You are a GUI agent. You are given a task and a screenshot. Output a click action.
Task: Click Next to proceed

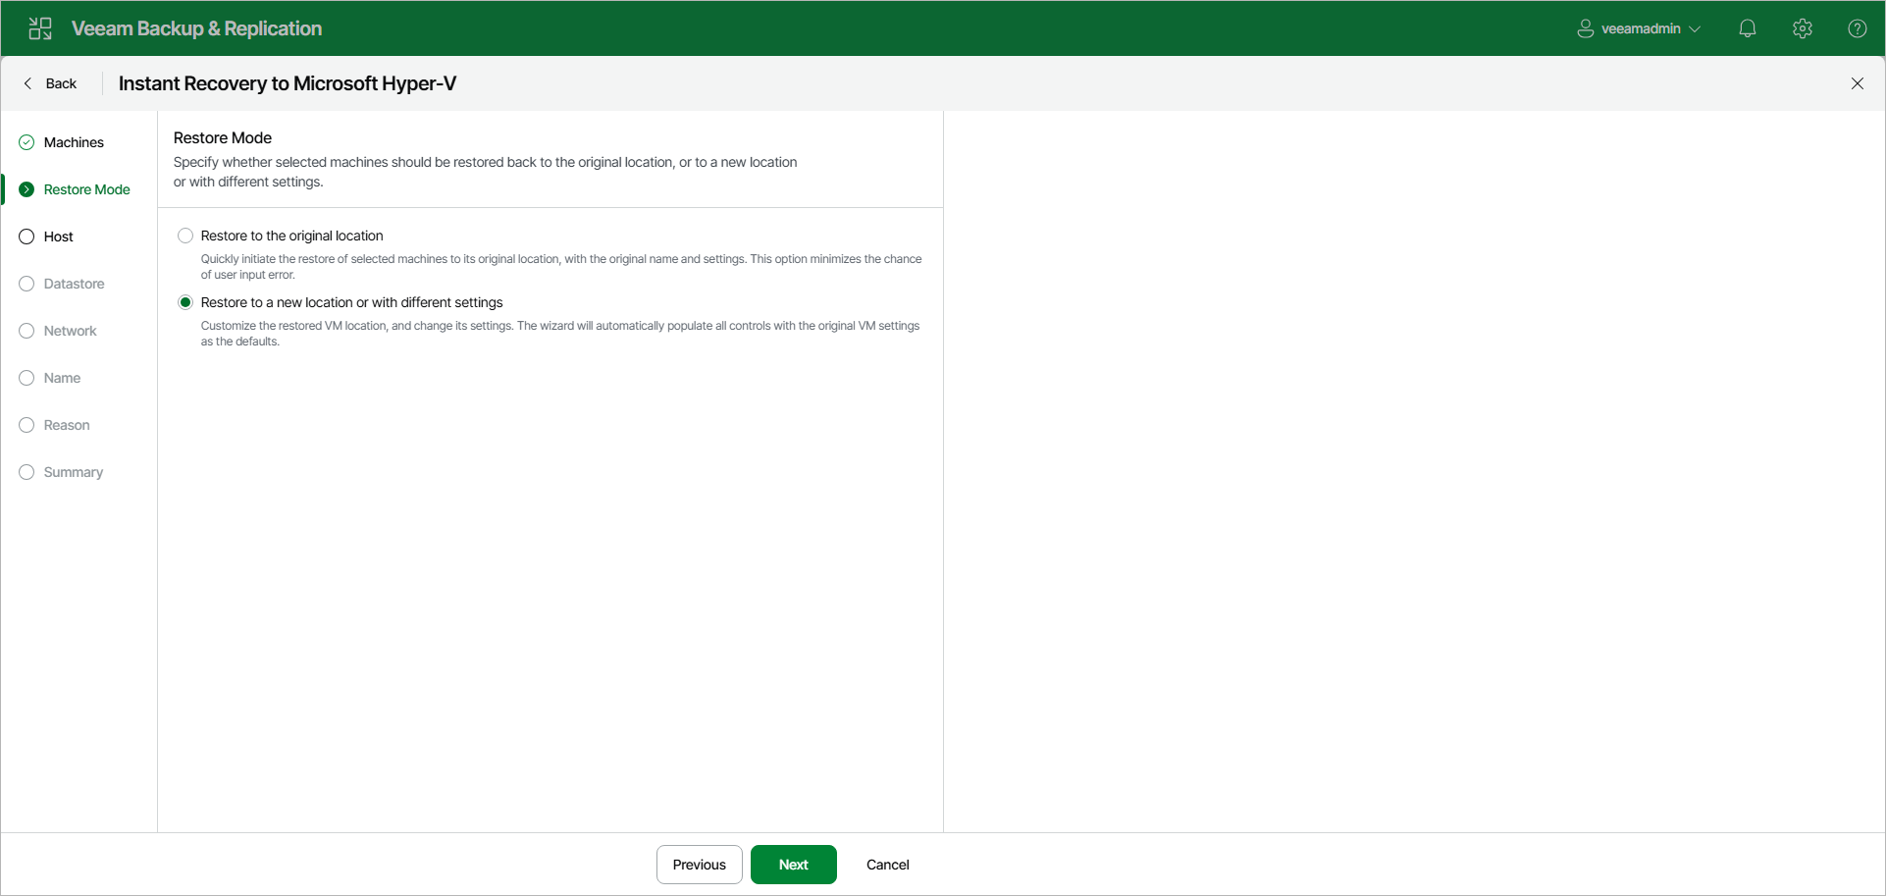[793, 865]
